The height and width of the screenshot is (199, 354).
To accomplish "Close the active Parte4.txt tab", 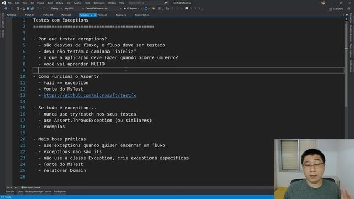I will point(95,15).
